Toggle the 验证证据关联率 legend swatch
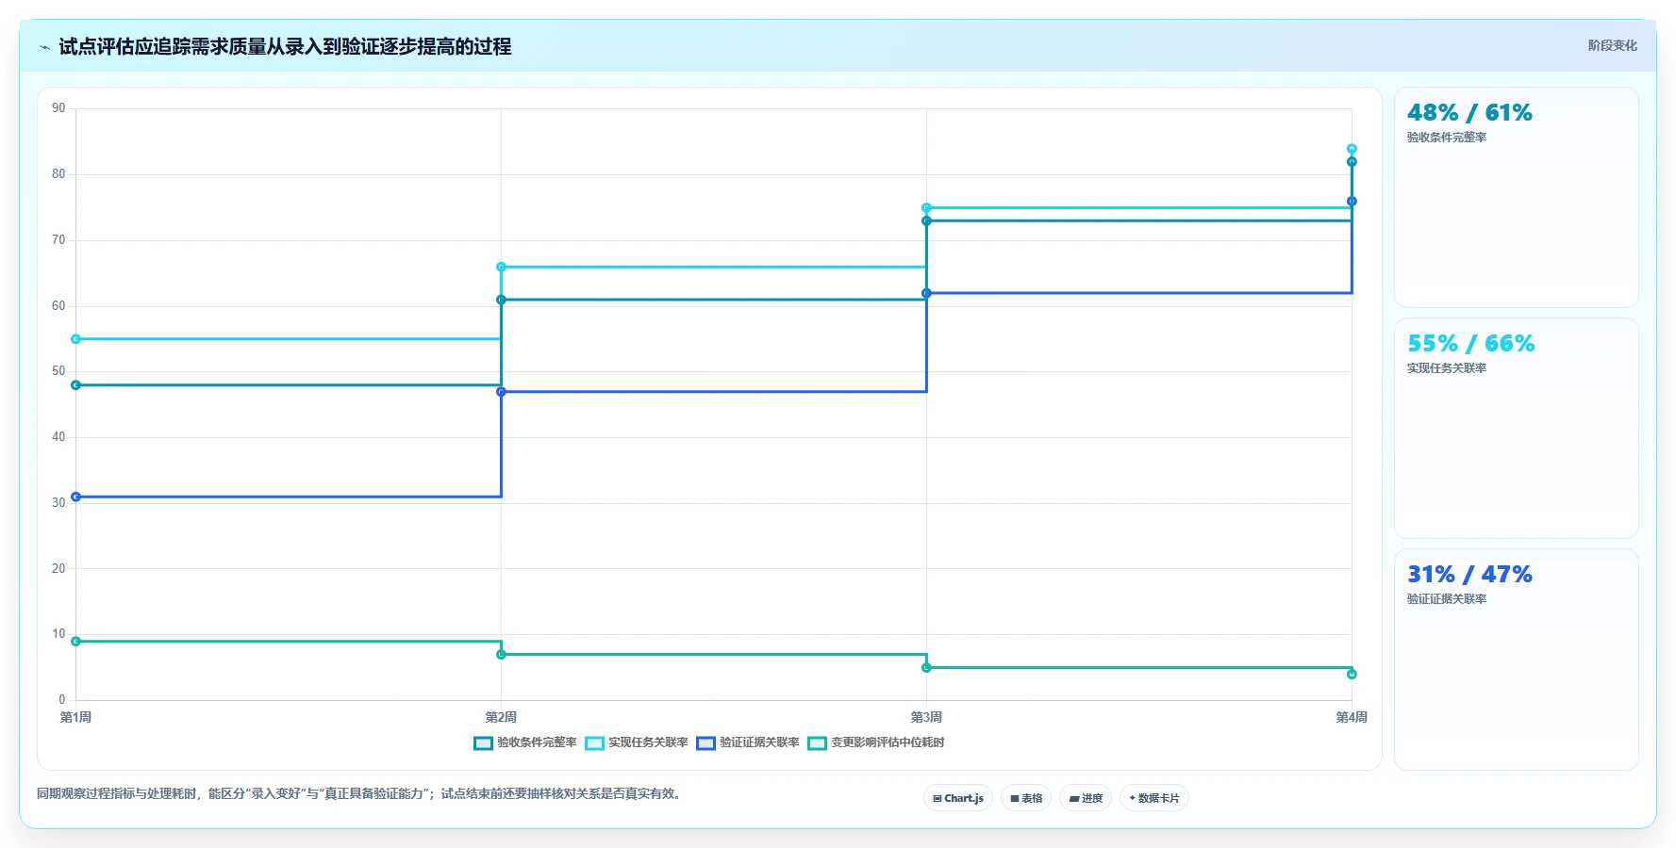The image size is (1676, 848). coord(705,743)
